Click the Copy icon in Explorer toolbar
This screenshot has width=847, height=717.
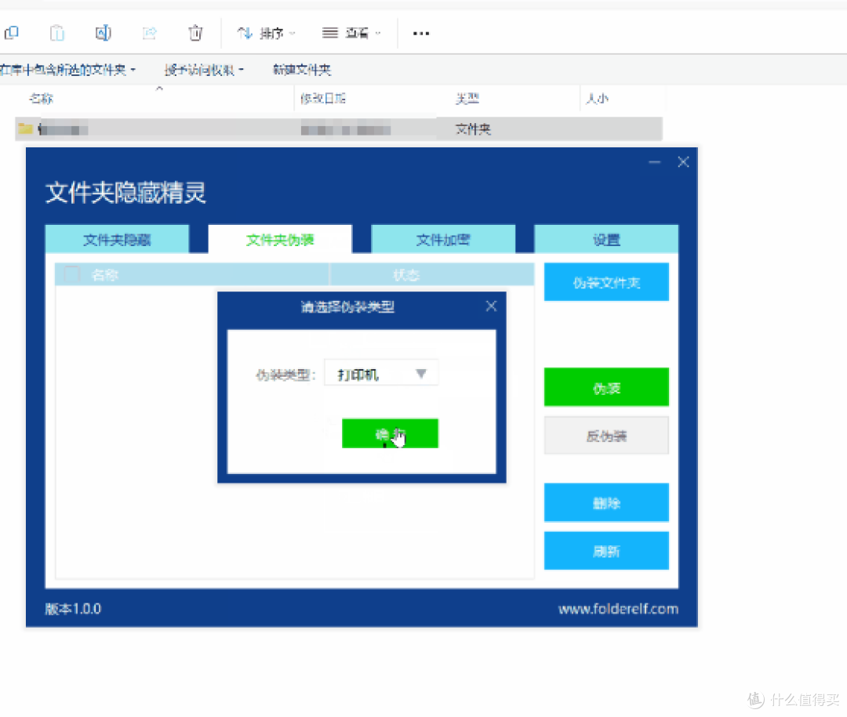[x=12, y=33]
